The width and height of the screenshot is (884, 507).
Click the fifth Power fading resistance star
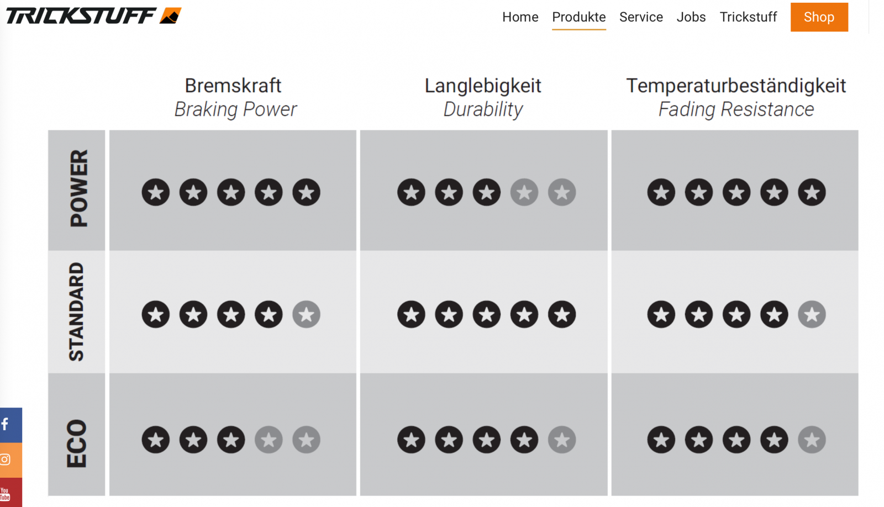[812, 193]
